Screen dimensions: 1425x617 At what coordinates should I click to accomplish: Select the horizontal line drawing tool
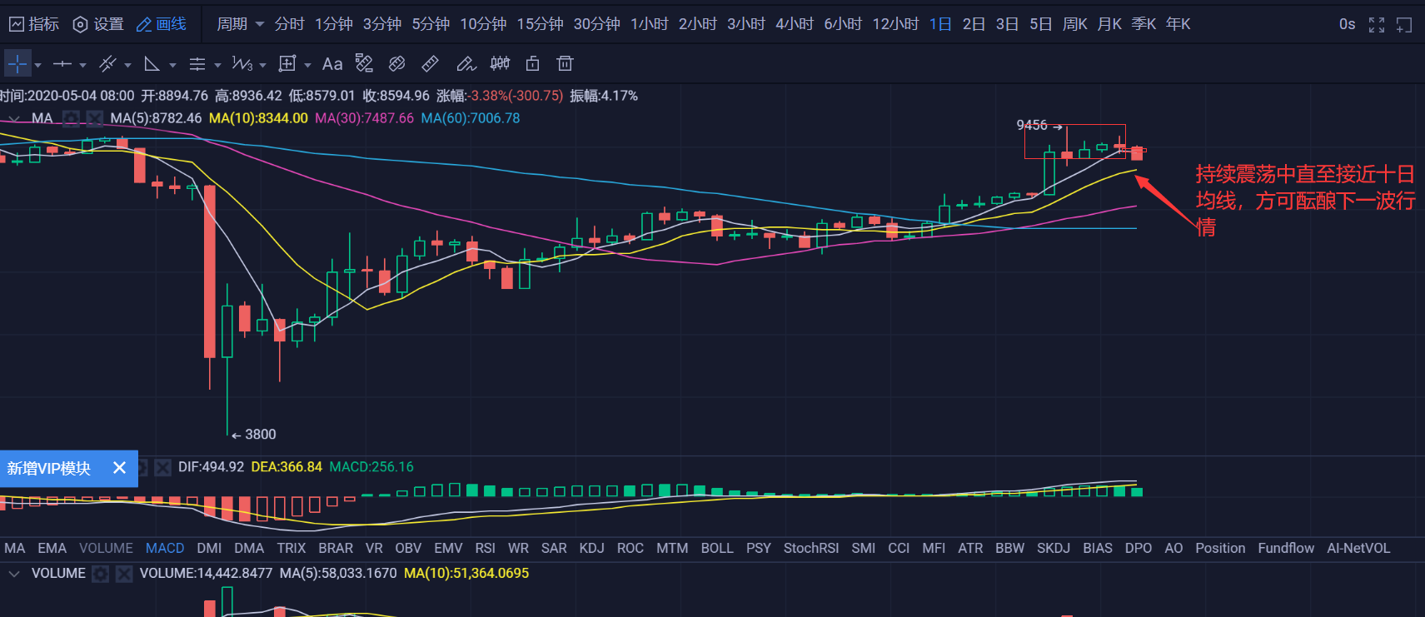[x=62, y=63]
